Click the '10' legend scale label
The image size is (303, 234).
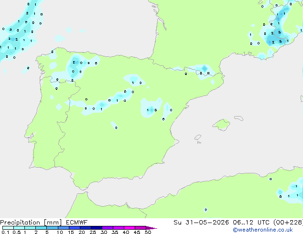[60, 232]
